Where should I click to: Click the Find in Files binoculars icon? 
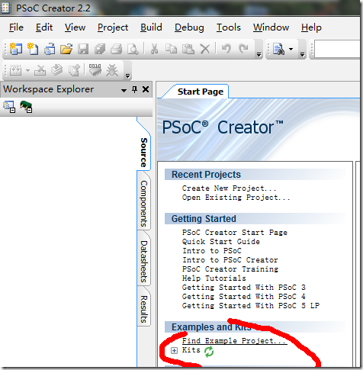point(278,49)
